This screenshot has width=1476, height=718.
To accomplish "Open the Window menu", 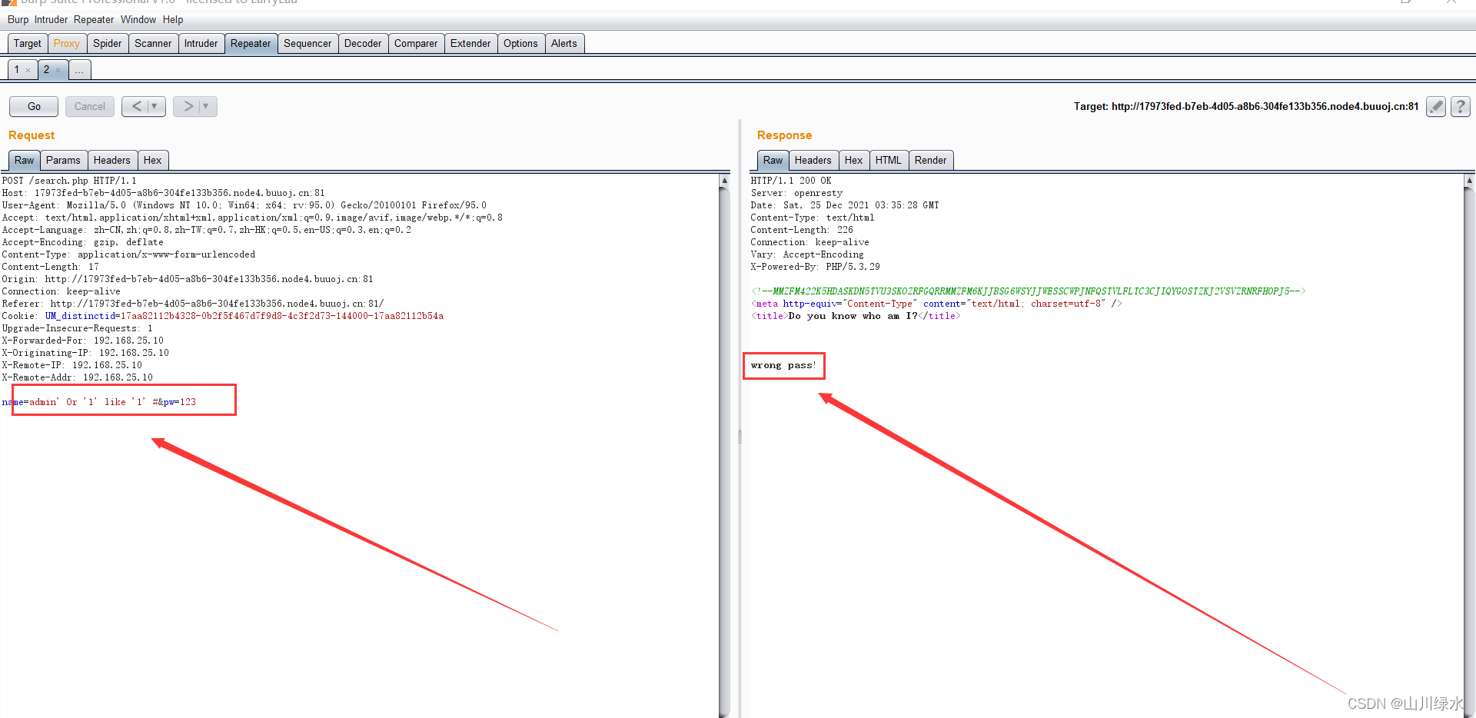I will tap(138, 19).
